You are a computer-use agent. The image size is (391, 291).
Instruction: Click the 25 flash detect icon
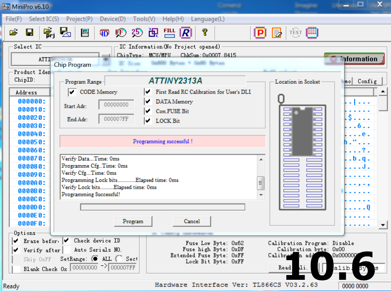pos(137,33)
